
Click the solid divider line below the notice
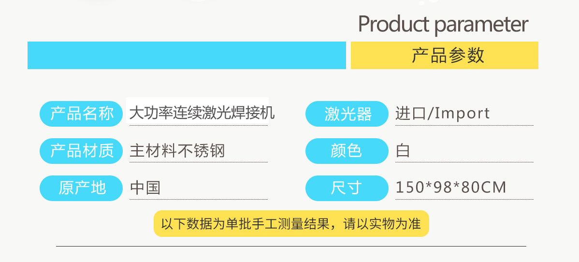click(291, 247)
